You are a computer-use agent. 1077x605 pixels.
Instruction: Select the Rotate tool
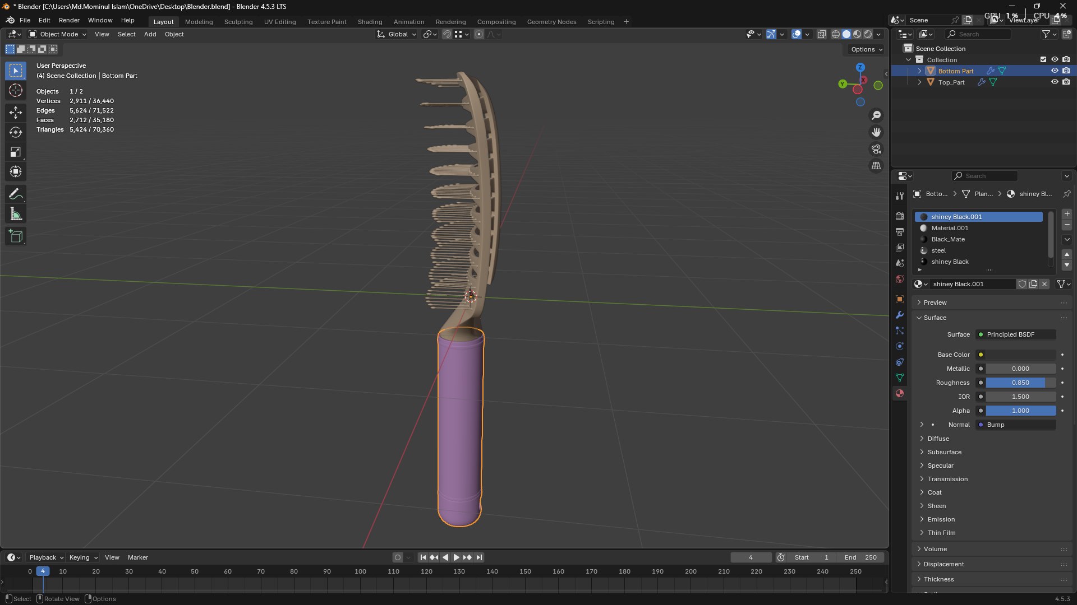pyautogui.click(x=16, y=132)
